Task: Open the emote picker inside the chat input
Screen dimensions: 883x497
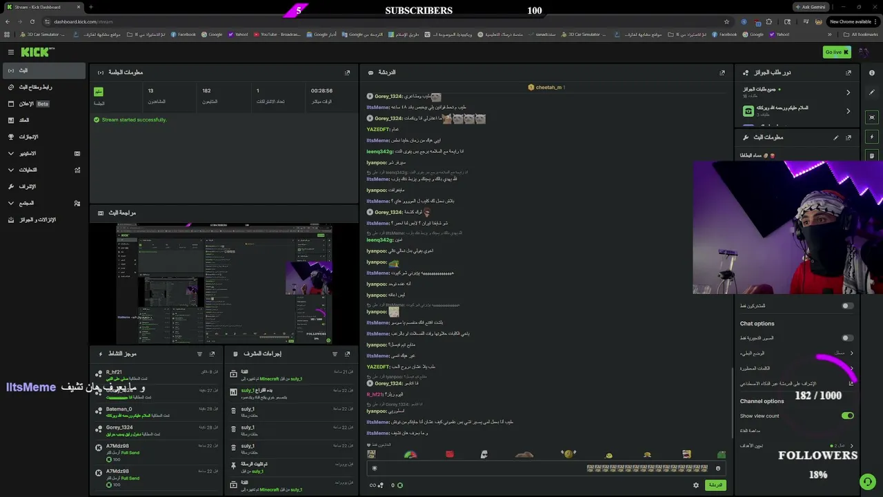Action: pyautogui.click(x=718, y=468)
